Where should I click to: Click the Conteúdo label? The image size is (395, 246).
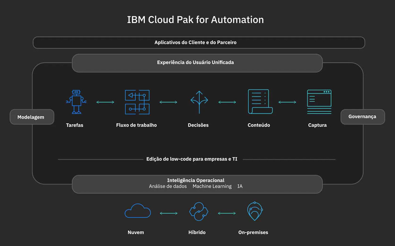(259, 125)
